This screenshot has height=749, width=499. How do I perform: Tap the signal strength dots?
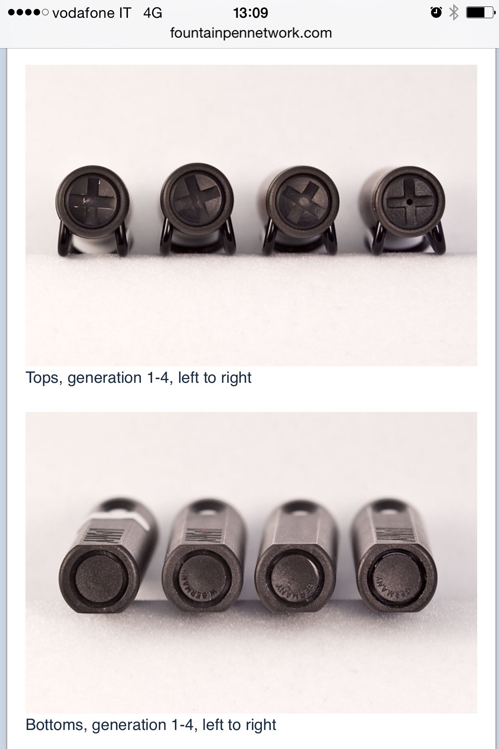pyautogui.click(x=28, y=13)
